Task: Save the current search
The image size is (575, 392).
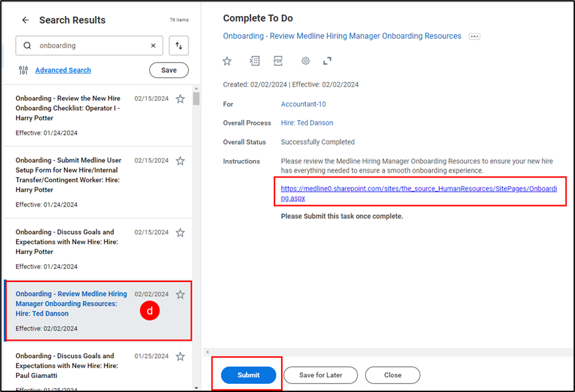Action: [x=169, y=70]
